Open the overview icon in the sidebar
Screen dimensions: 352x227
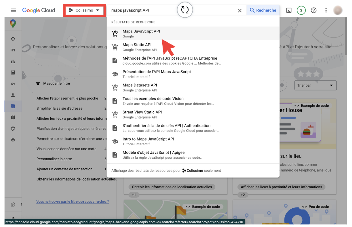coord(13,39)
